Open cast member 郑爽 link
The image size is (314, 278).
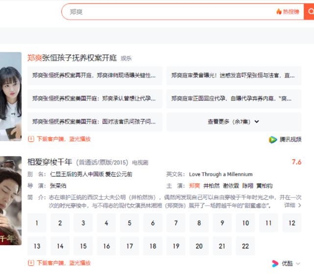coord(194,185)
